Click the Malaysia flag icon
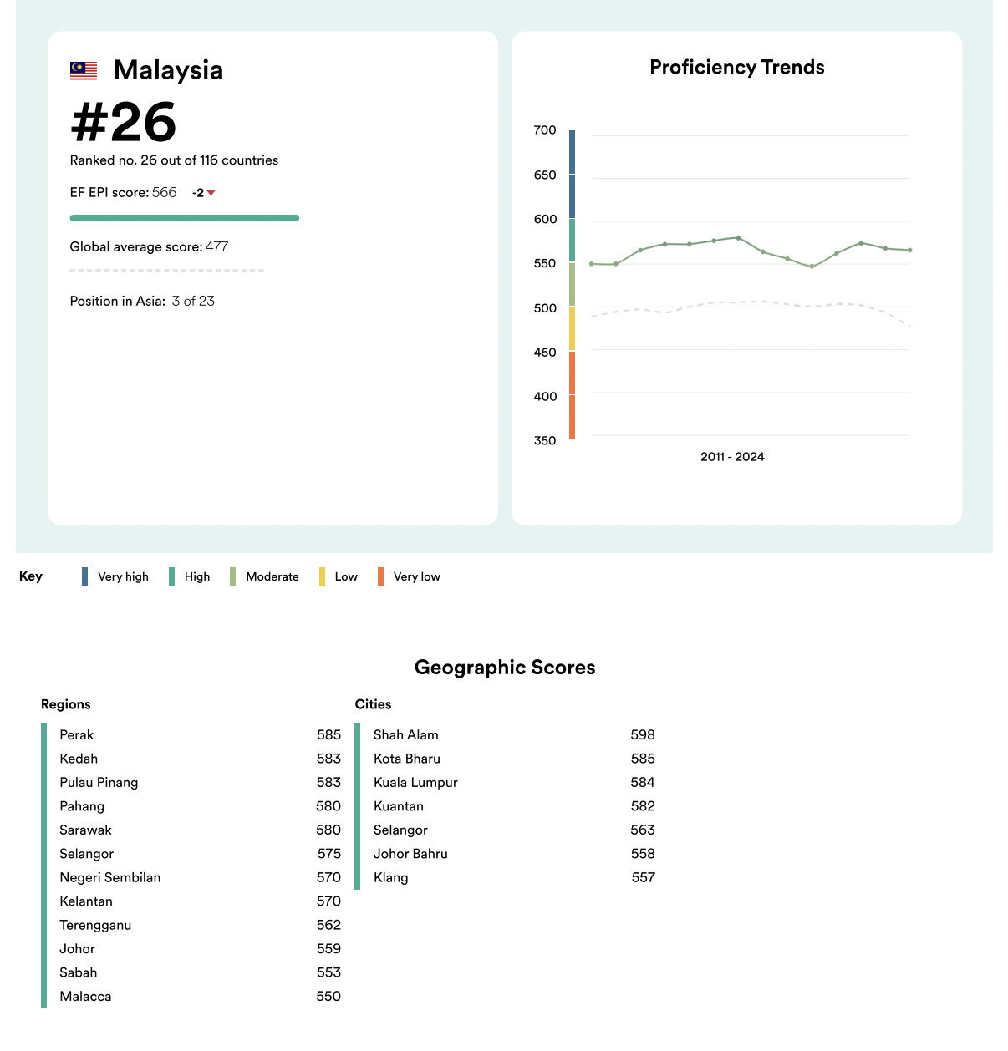Image resolution: width=1008 pixels, height=1051 pixels. pos(84,70)
